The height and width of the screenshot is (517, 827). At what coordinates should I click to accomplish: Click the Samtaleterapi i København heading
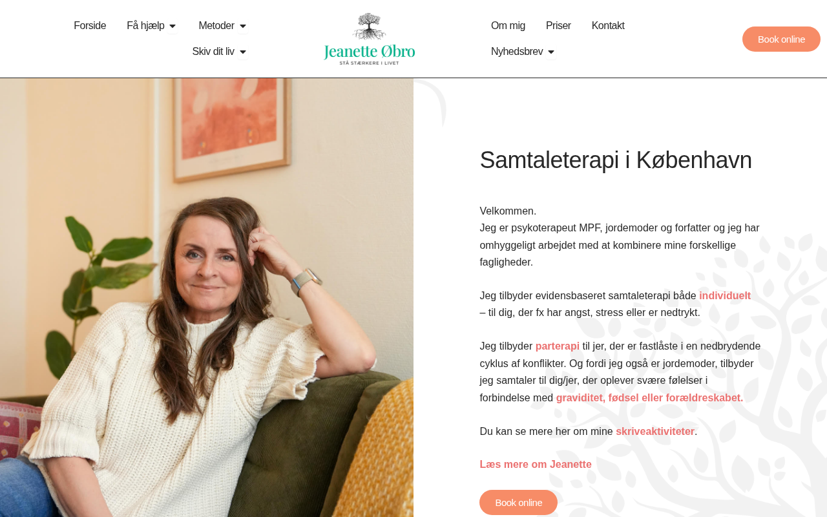(x=616, y=160)
